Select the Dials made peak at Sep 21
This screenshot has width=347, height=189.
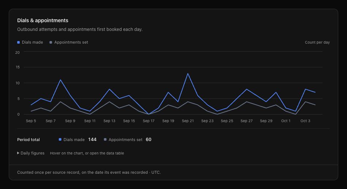pos(188,73)
